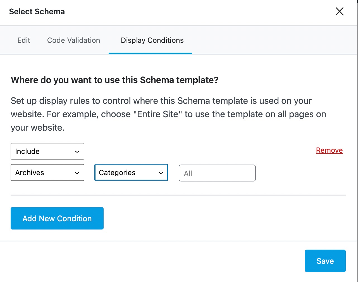Click inside the All categories field

coord(217,173)
